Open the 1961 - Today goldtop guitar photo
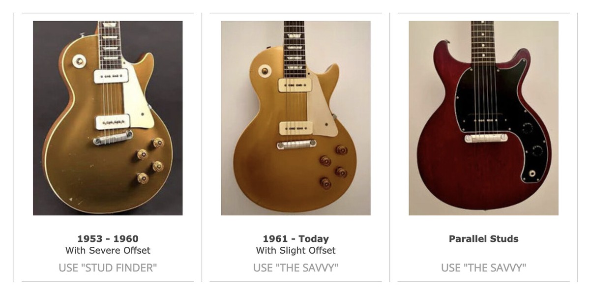The height and width of the screenshot is (294, 590). (295, 118)
